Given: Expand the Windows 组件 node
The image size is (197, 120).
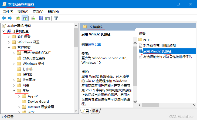Looking at the screenshot, I should click(x=14, y=64).
